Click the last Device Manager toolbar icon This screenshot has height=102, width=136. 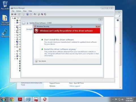pyautogui.click(x=45, y=14)
